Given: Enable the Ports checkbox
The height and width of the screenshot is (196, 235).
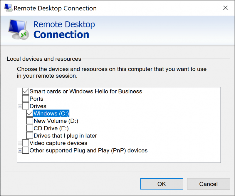Looking at the screenshot, I should click(x=25, y=99).
